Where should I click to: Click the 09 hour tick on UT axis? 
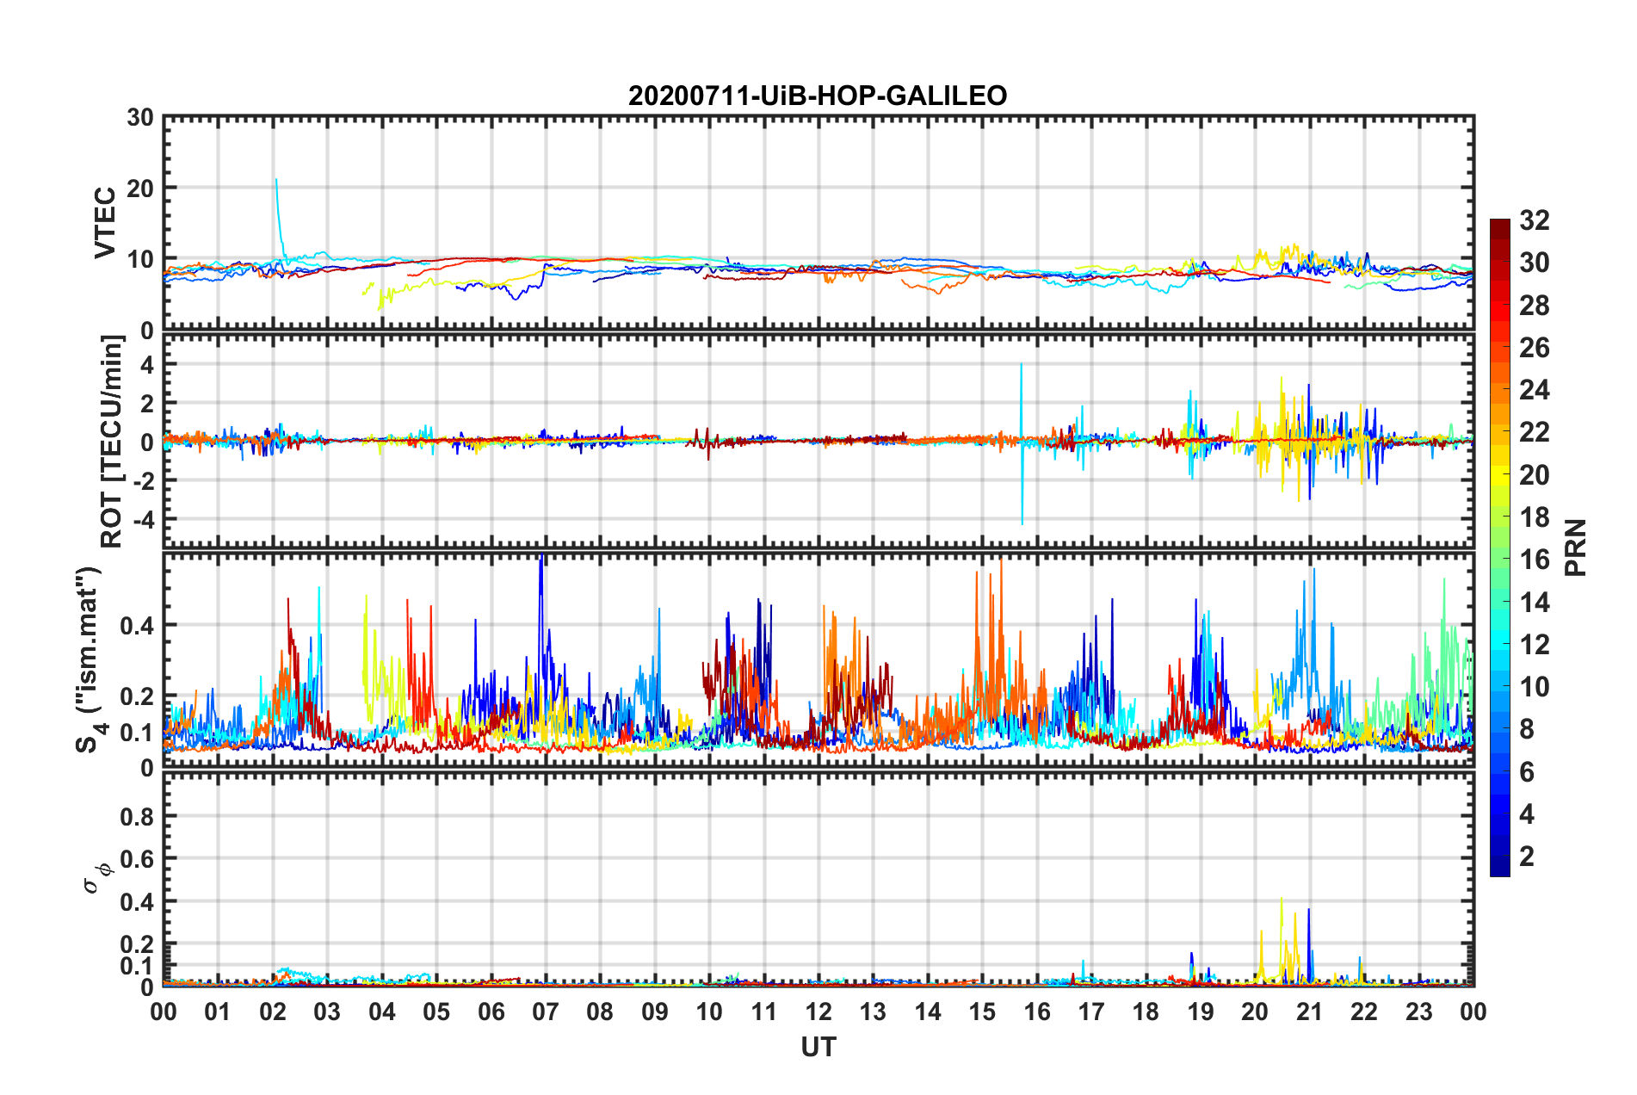[x=655, y=1011]
